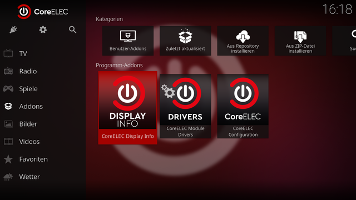356x200 pixels.
Task: Click the Kategorien heading
Action: tap(109, 19)
